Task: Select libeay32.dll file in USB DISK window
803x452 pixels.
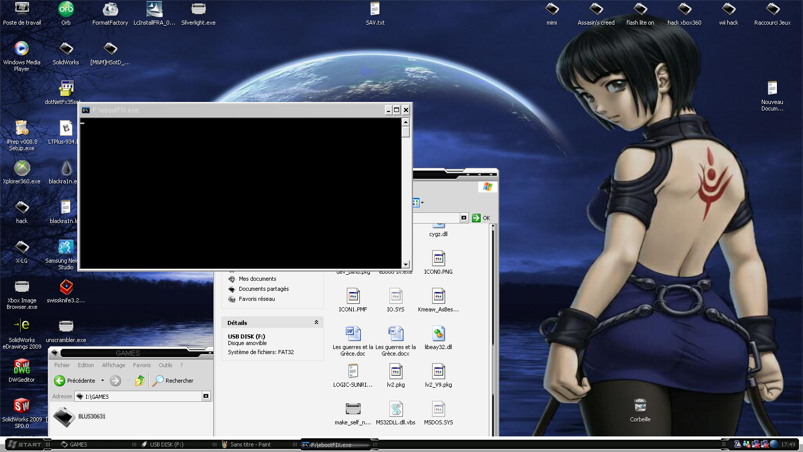Action: 438,337
